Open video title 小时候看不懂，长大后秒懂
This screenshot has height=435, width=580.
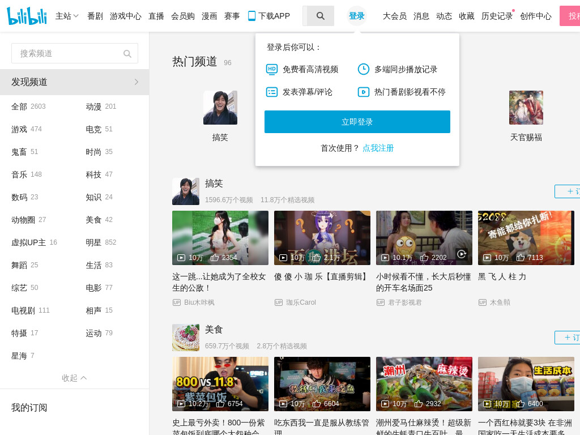[424, 282]
